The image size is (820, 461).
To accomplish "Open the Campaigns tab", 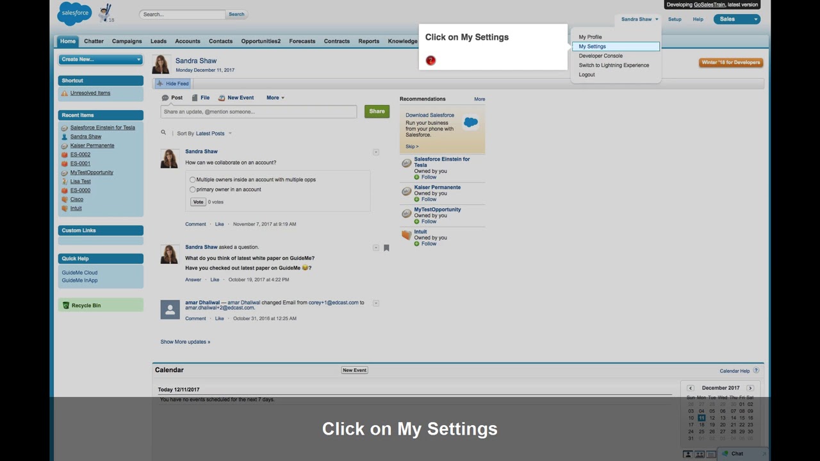I will [x=127, y=41].
